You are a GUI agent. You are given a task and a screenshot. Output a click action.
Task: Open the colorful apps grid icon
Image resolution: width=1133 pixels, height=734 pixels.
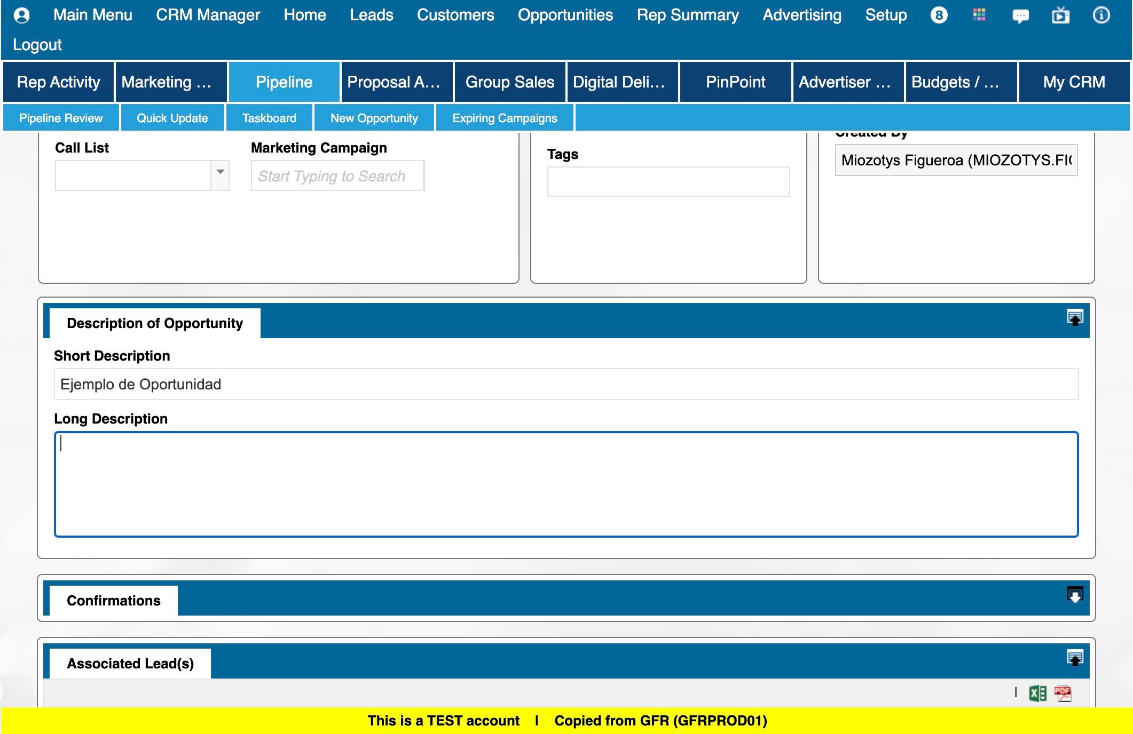[979, 15]
